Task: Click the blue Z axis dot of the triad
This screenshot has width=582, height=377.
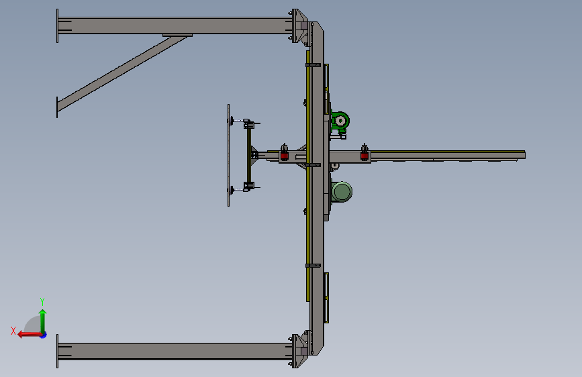Action: point(44,335)
